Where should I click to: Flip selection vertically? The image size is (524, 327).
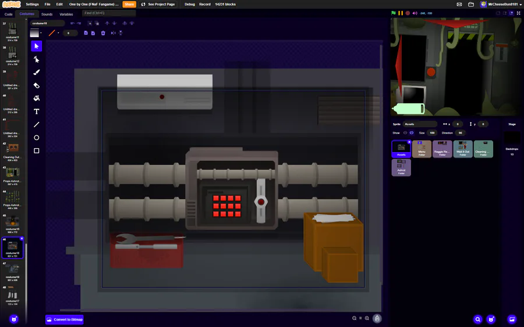click(121, 33)
